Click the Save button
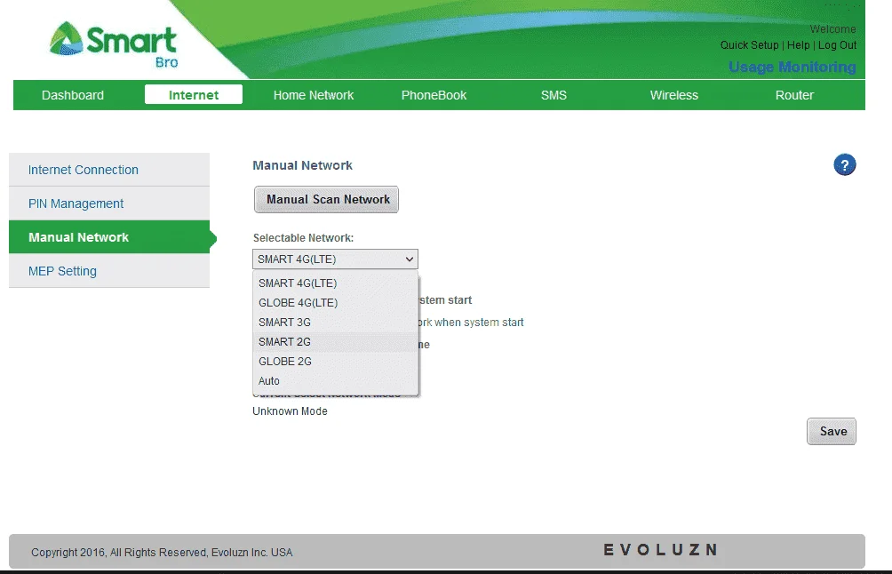Screen dimensions: 892x574 pyautogui.click(x=831, y=431)
